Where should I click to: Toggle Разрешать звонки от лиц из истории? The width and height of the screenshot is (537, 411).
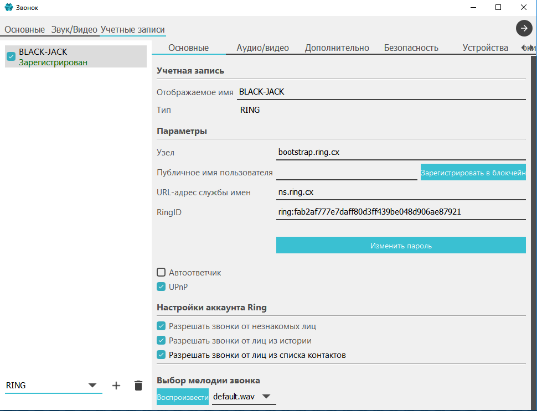[x=161, y=341]
